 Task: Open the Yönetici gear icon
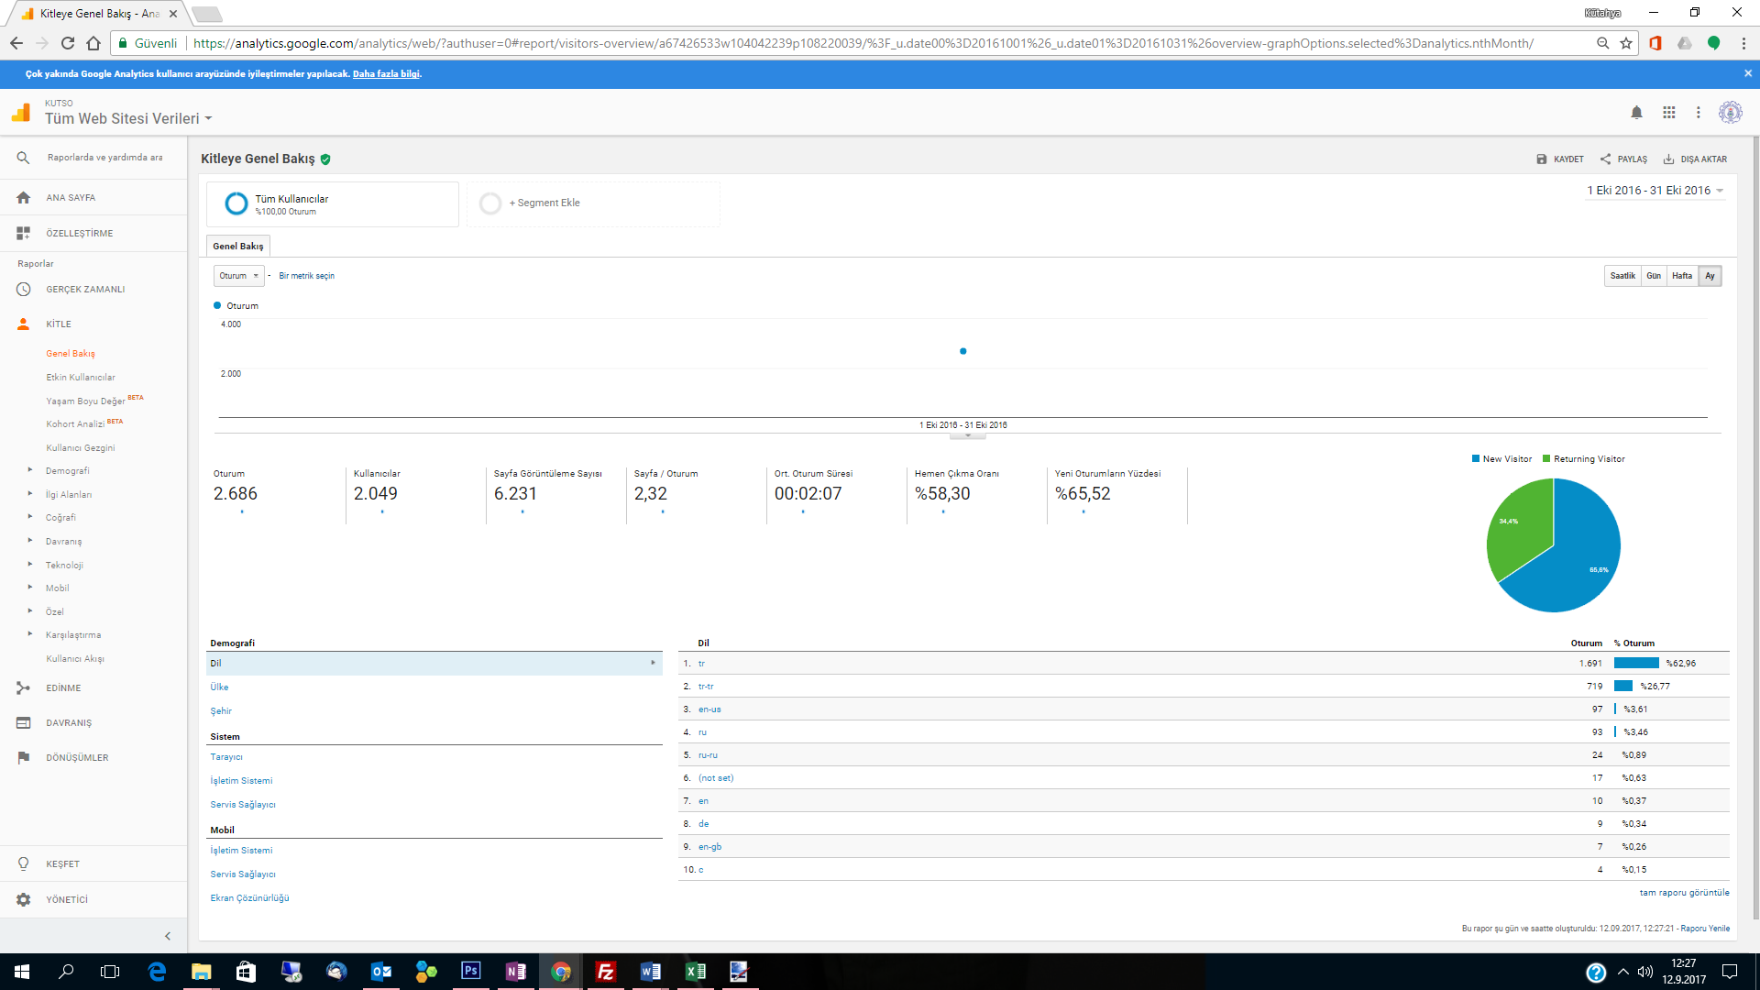point(24,900)
